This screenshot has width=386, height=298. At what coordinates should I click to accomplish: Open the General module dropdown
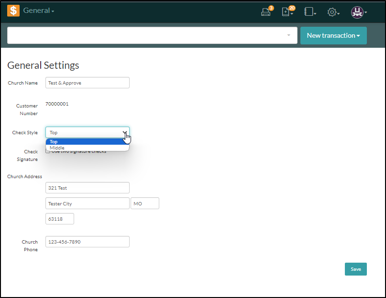click(x=39, y=11)
